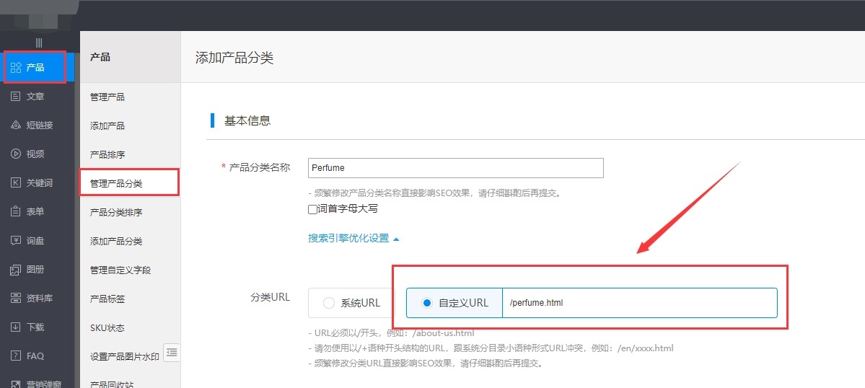Select the 系统URL radio option
Image resolution: width=865 pixels, height=388 pixels.
tap(329, 303)
